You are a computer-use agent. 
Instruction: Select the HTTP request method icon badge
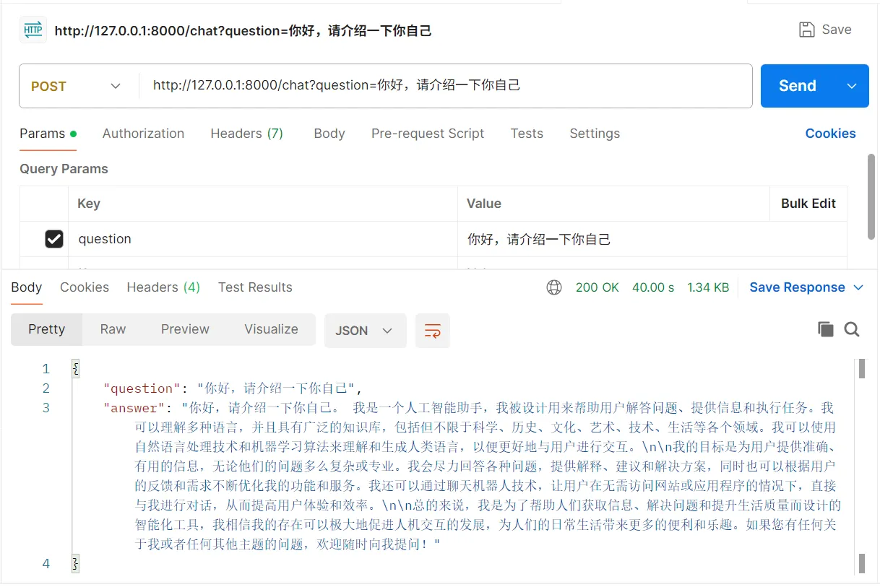point(33,29)
